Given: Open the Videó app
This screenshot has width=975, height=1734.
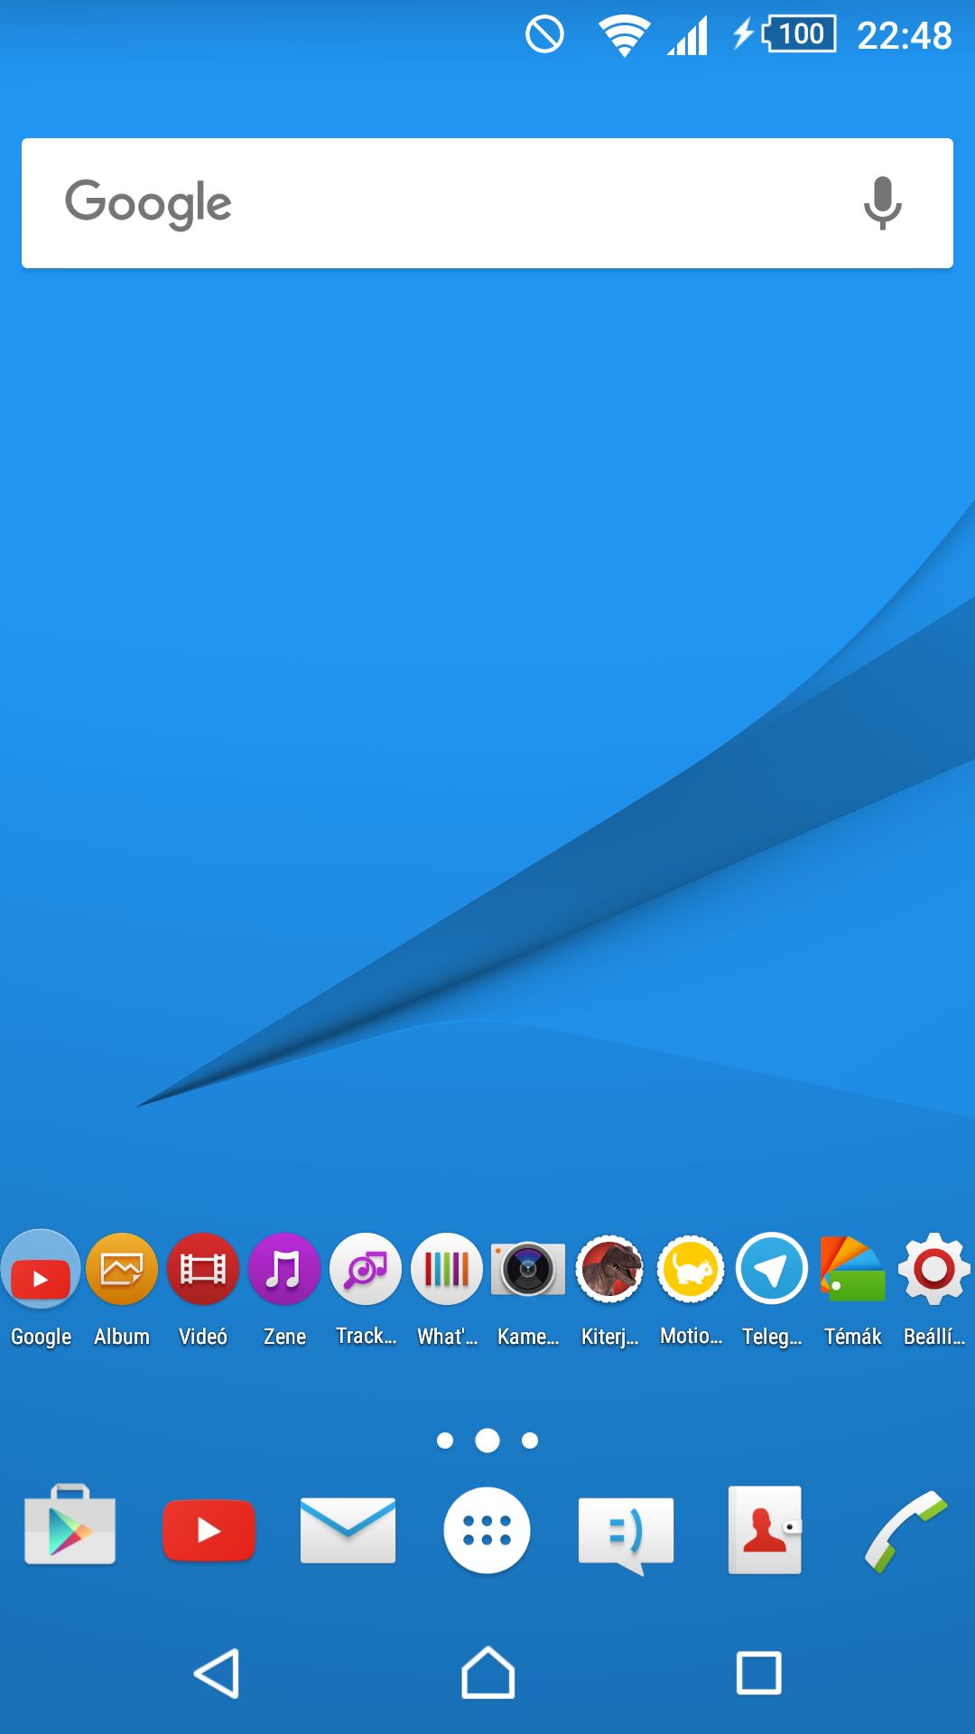Looking at the screenshot, I should tap(203, 1270).
